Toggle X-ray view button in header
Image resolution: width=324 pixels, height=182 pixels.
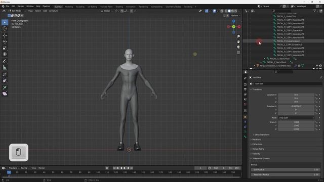222,11
